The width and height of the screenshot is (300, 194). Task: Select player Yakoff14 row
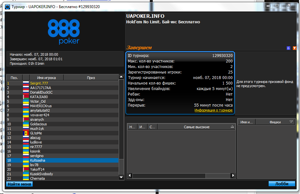tap(62, 169)
